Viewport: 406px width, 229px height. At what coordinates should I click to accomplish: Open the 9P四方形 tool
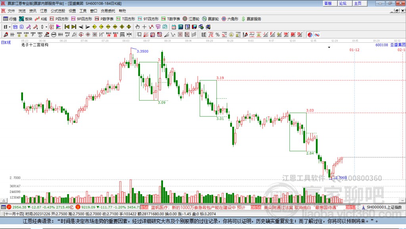[82, 19]
